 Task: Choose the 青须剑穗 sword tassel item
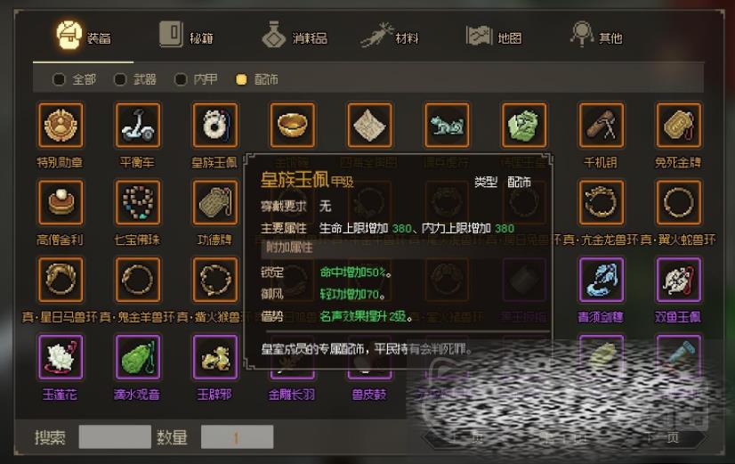pyautogui.click(x=601, y=280)
